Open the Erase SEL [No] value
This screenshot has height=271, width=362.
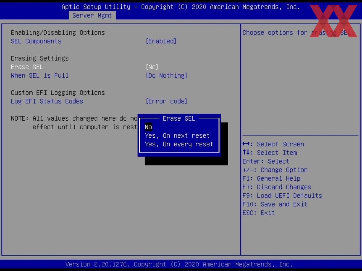[152, 67]
